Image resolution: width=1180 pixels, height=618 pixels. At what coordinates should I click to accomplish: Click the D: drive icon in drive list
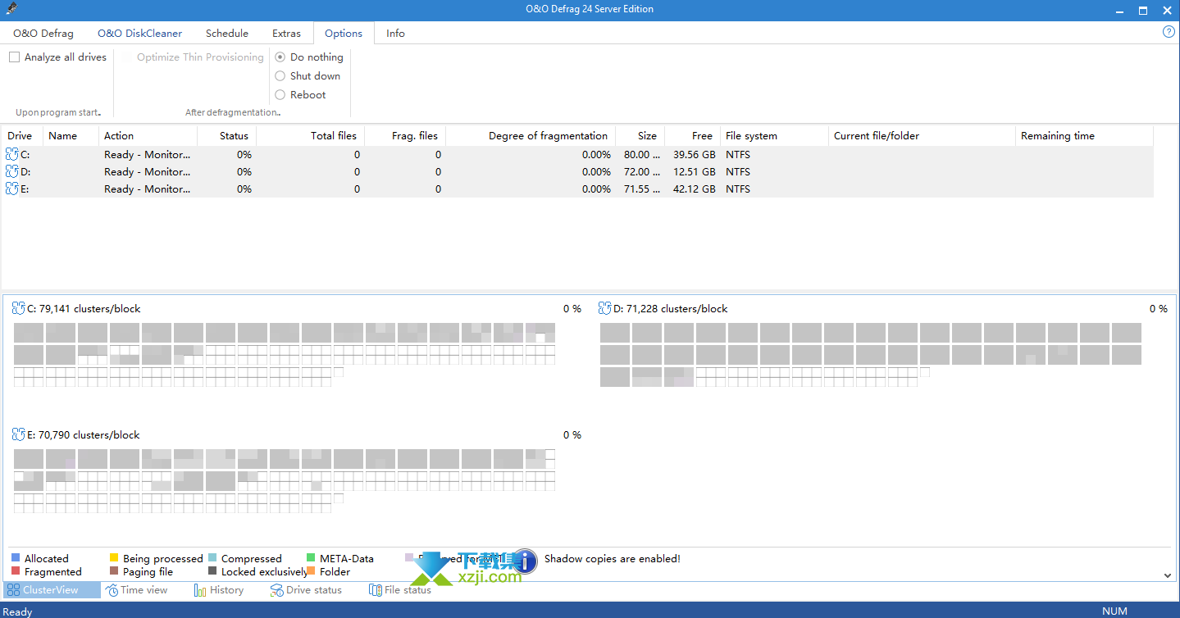point(12,171)
